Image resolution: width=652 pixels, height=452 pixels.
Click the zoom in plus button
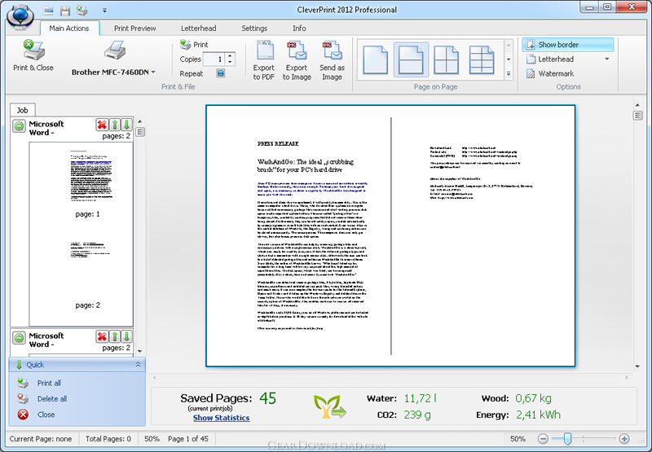[624, 439]
